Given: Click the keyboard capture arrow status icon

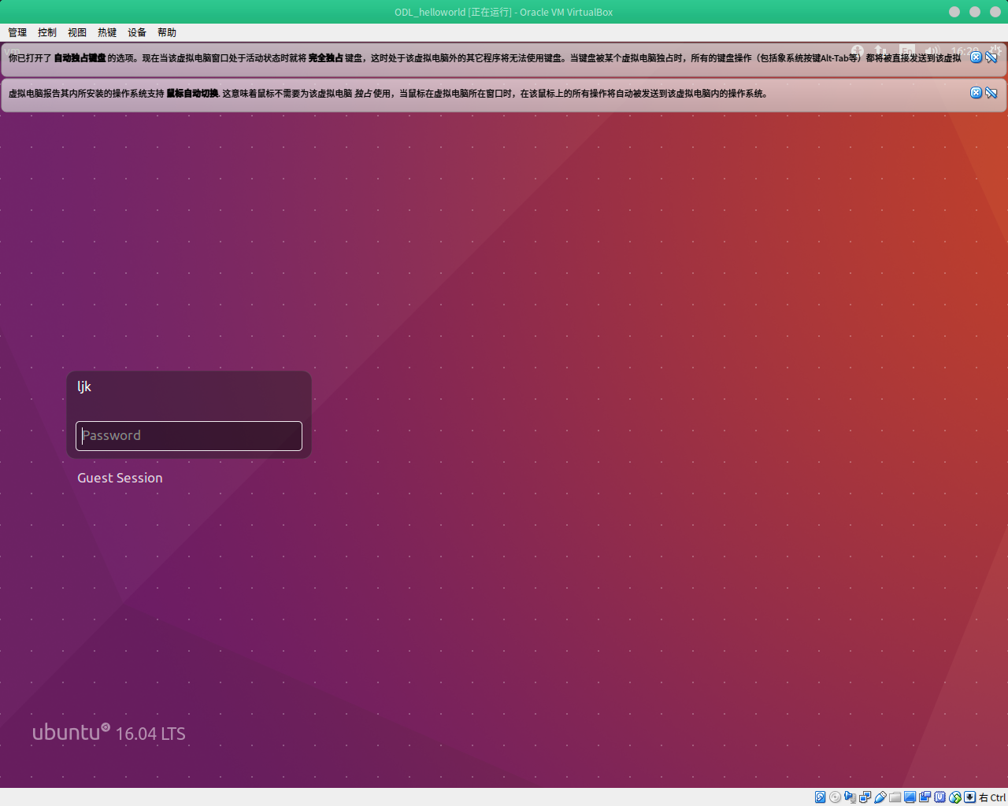Looking at the screenshot, I should 969,797.
